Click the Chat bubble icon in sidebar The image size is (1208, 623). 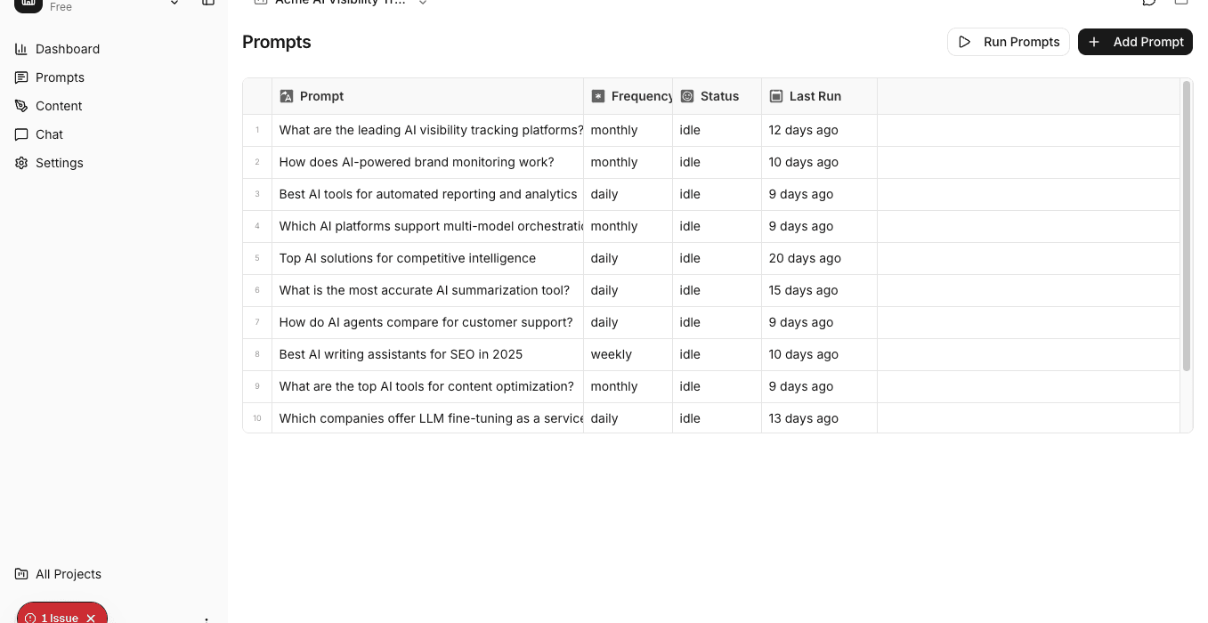[x=21, y=134]
